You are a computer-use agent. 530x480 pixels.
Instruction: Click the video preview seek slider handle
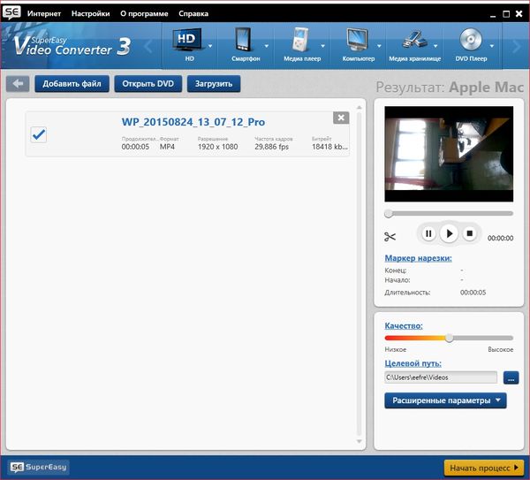click(x=389, y=213)
